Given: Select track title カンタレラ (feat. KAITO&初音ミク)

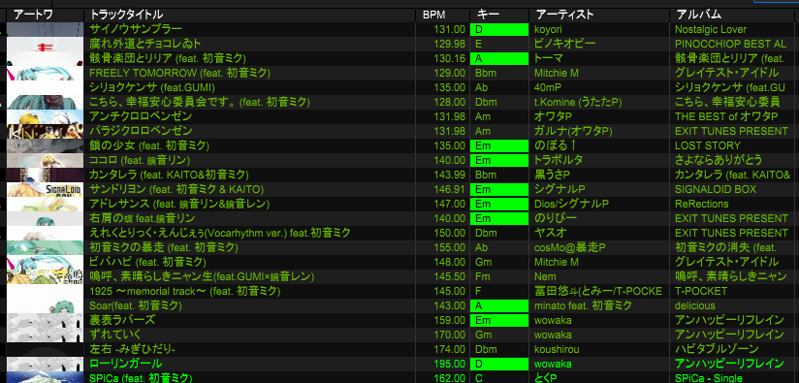Looking at the screenshot, I should point(169,175).
